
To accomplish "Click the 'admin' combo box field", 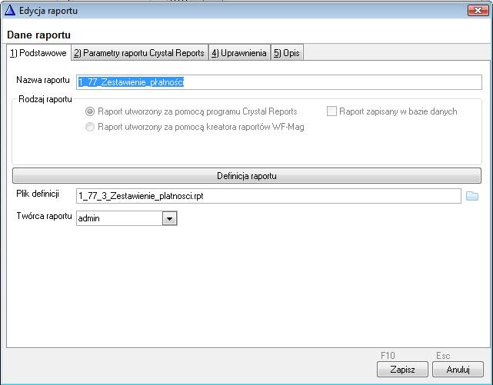I will click(x=119, y=218).
